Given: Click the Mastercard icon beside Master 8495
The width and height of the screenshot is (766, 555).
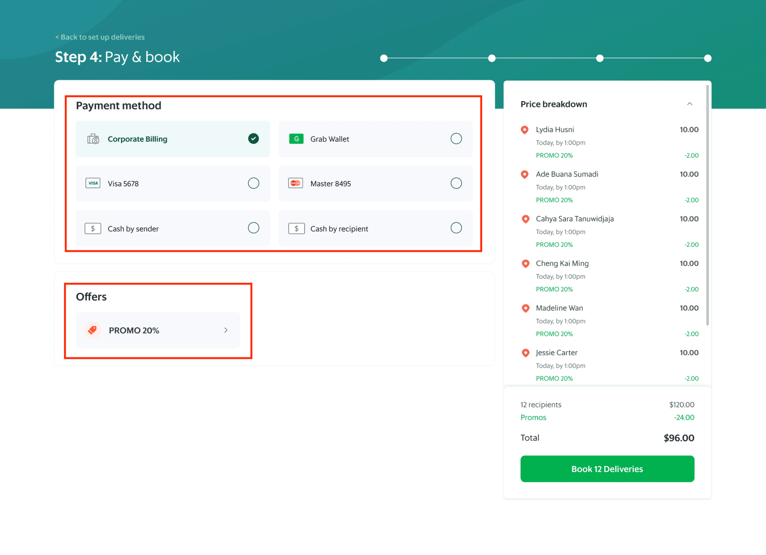Looking at the screenshot, I should [x=296, y=183].
